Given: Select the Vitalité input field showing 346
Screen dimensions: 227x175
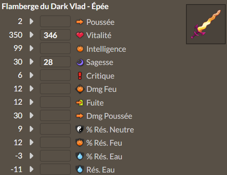Looking at the screenshot, I should pyautogui.click(x=56, y=35).
